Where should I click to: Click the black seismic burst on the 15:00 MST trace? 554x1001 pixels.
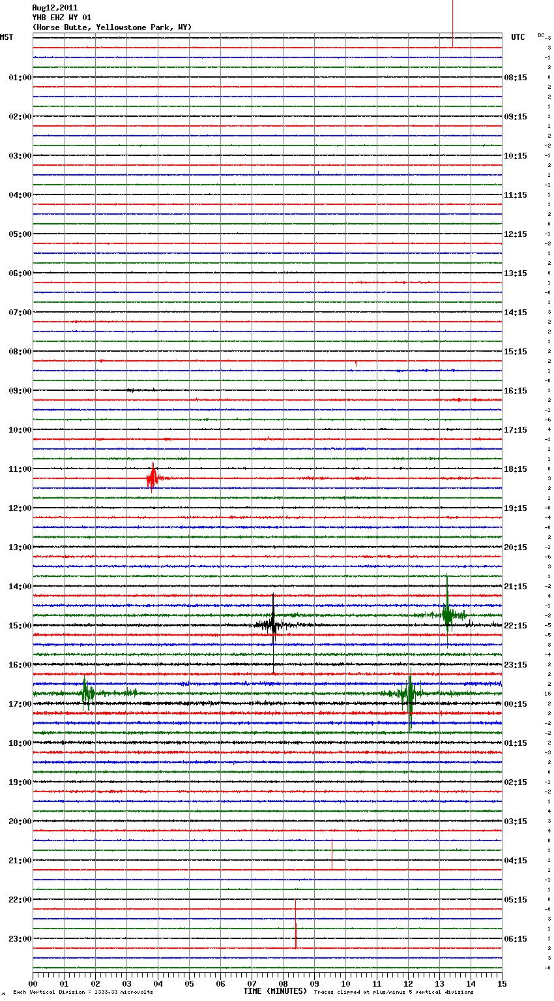(x=273, y=624)
